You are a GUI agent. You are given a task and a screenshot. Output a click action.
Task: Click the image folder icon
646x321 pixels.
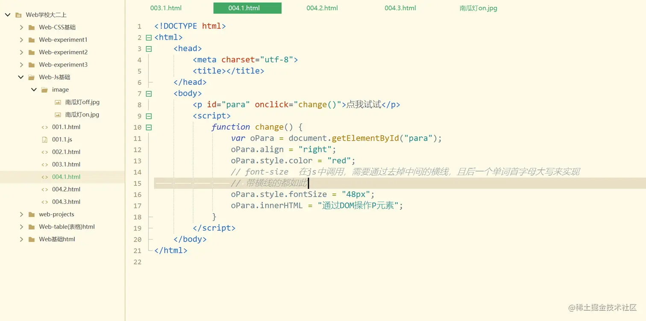pyautogui.click(x=44, y=90)
